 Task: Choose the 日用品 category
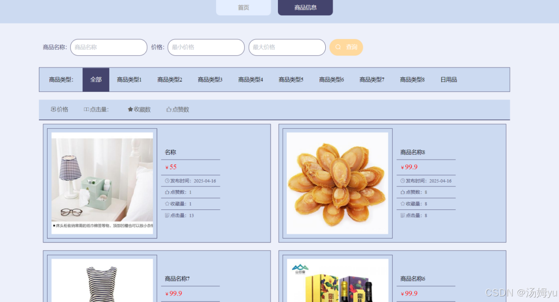coord(448,80)
